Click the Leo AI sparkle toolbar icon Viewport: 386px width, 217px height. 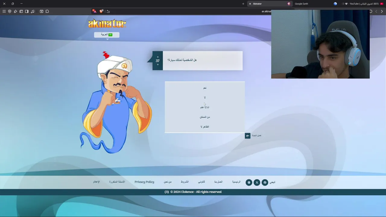click(x=15, y=11)
